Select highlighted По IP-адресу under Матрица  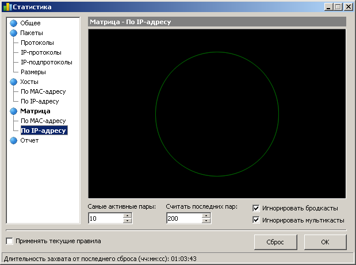[44, 130]
